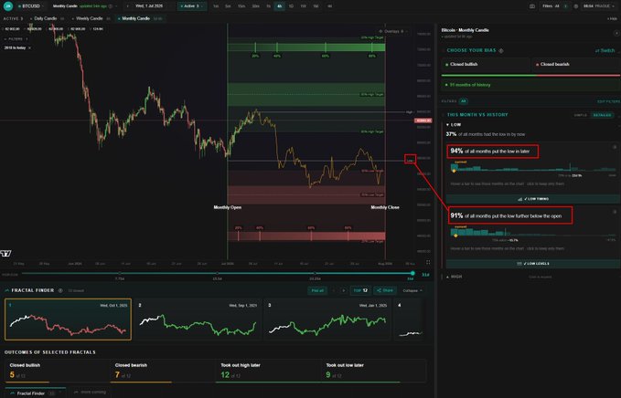Image resolution: width=621 pixels, height=398 pixels.
Task: Click the green filter count badge
Action: click(565, 6)
